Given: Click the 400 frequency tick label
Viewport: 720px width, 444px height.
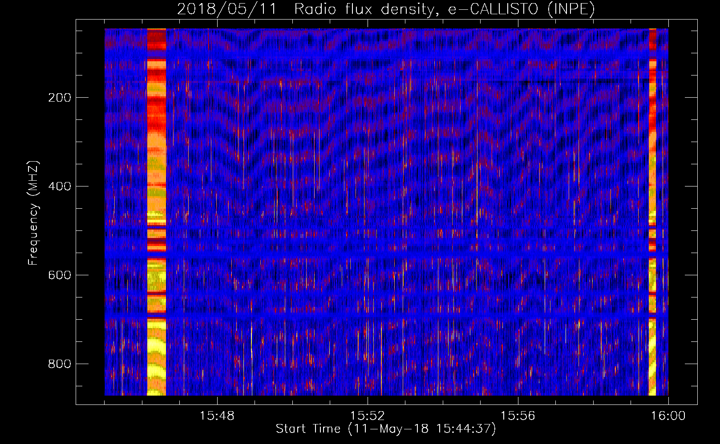Looking at the screenshot, I should [60, 186].
